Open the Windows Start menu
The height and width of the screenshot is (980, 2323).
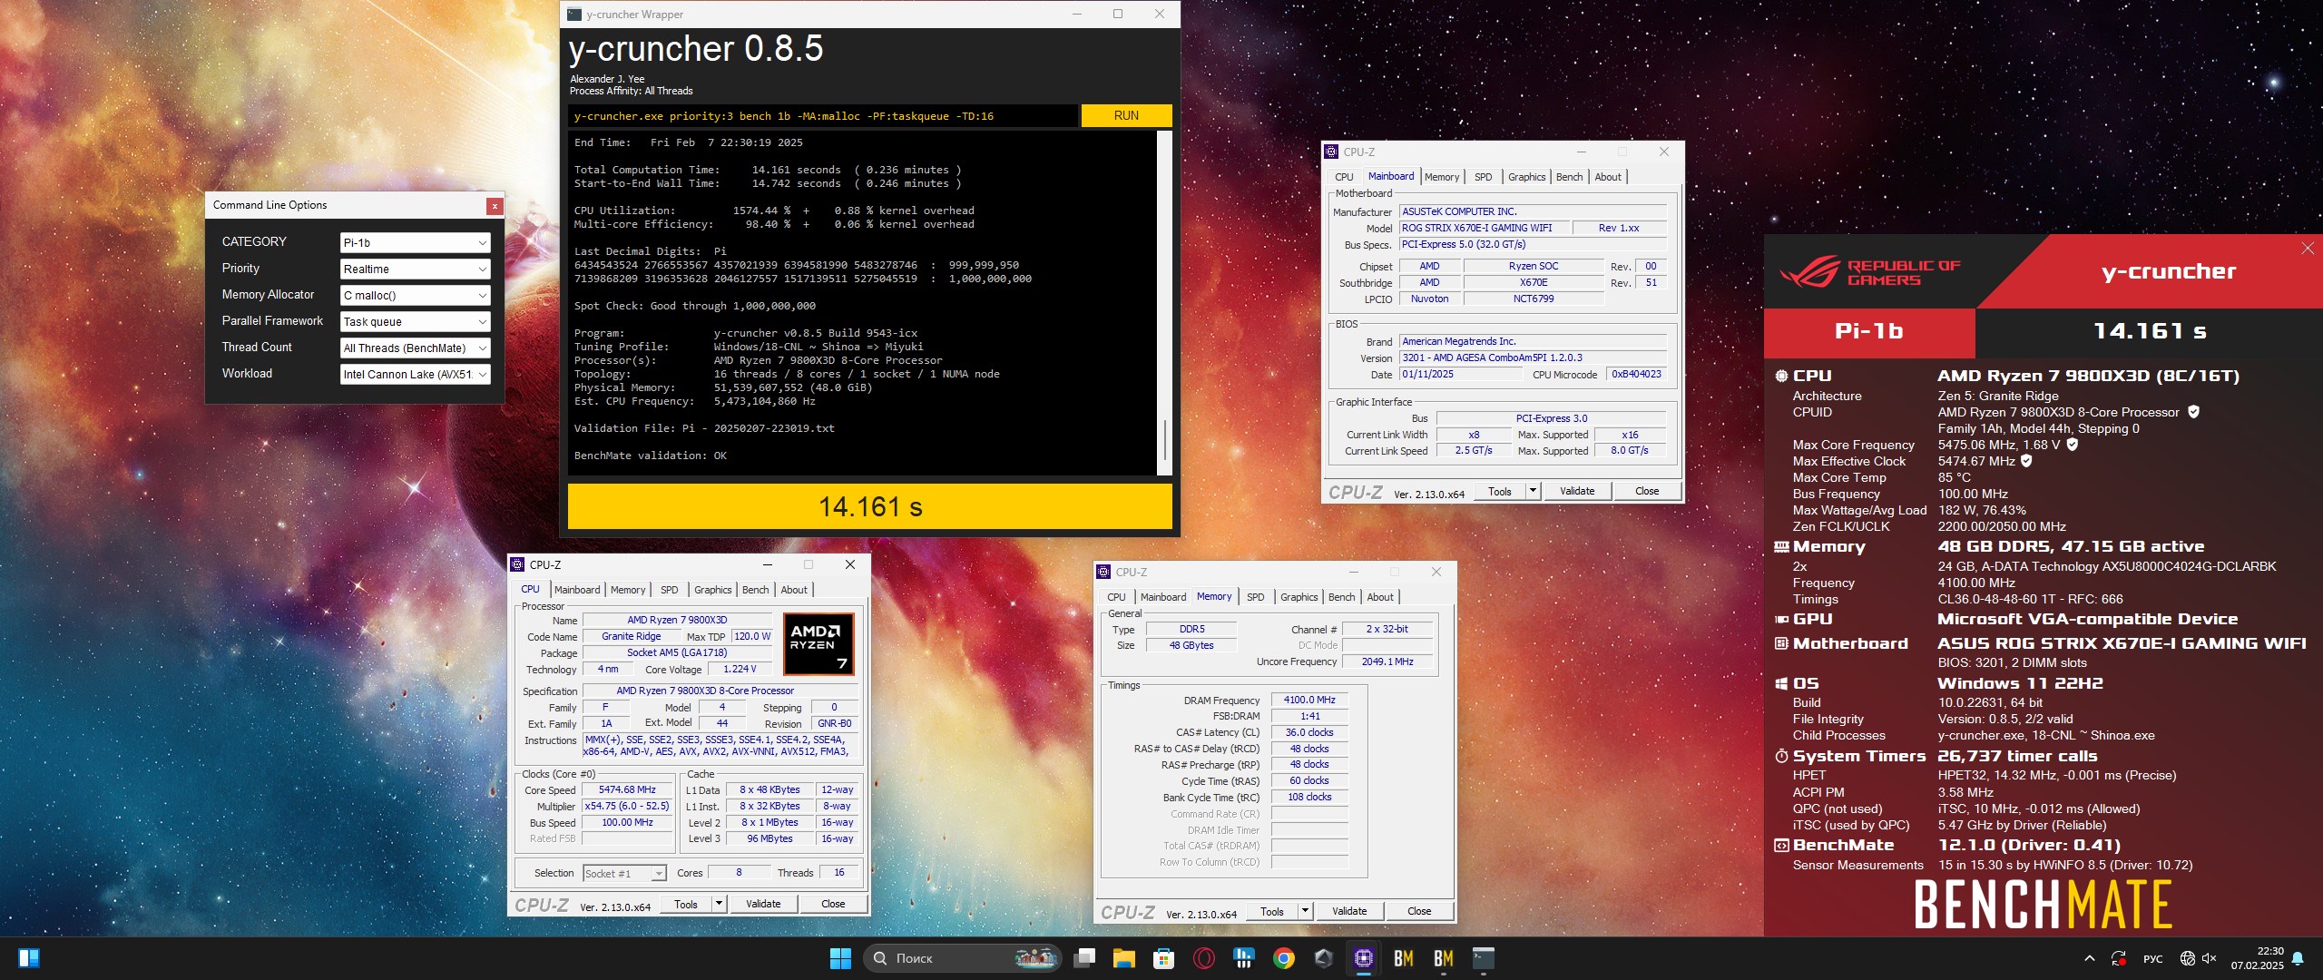pyautogui.click(x=840, y=958)
